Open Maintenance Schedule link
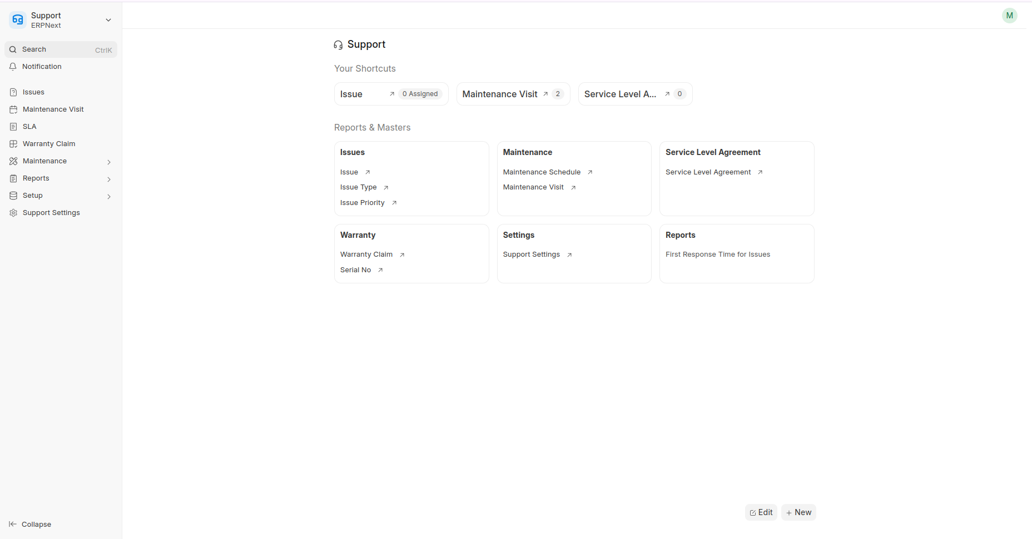The image size is (1032, 539). point(542,172)
